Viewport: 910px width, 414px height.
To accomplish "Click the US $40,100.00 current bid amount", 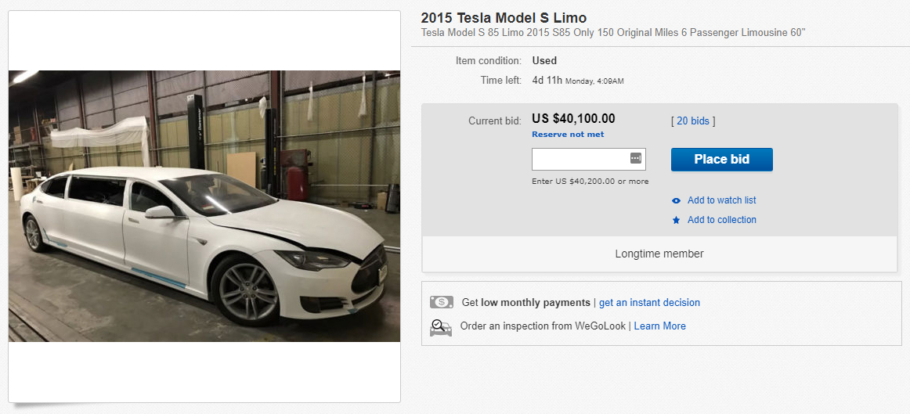I will [x=573, y=119].
